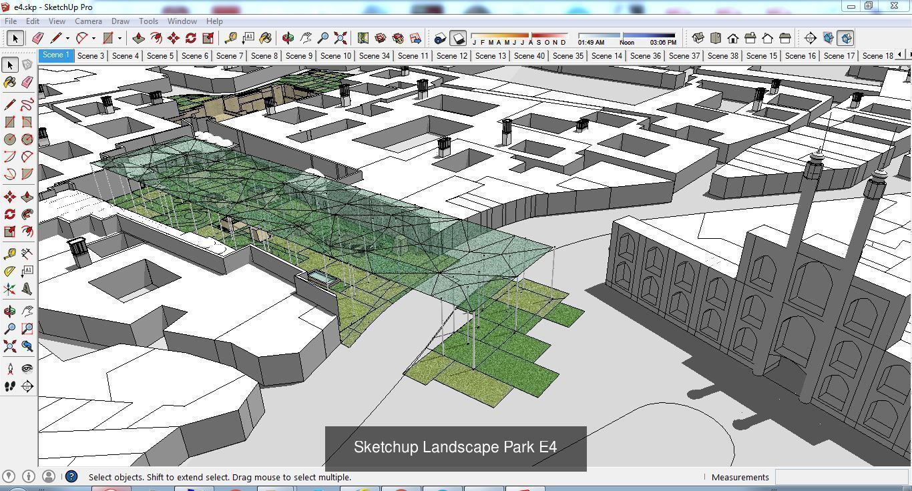The width and height of the screenshot is (912, 491).
Task: Select the Scale tool in top toolbar
Action: click(208, 38)
